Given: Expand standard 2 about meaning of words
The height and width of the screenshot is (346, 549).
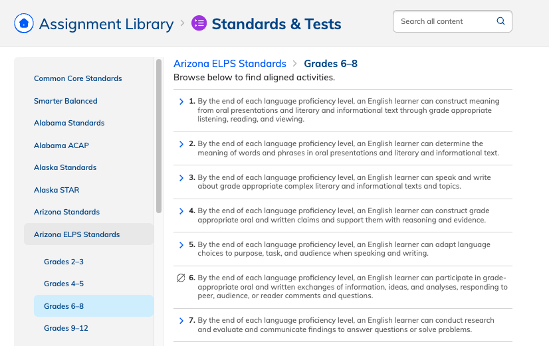Looking at the screenshot, I should click(x=181, y=143).
